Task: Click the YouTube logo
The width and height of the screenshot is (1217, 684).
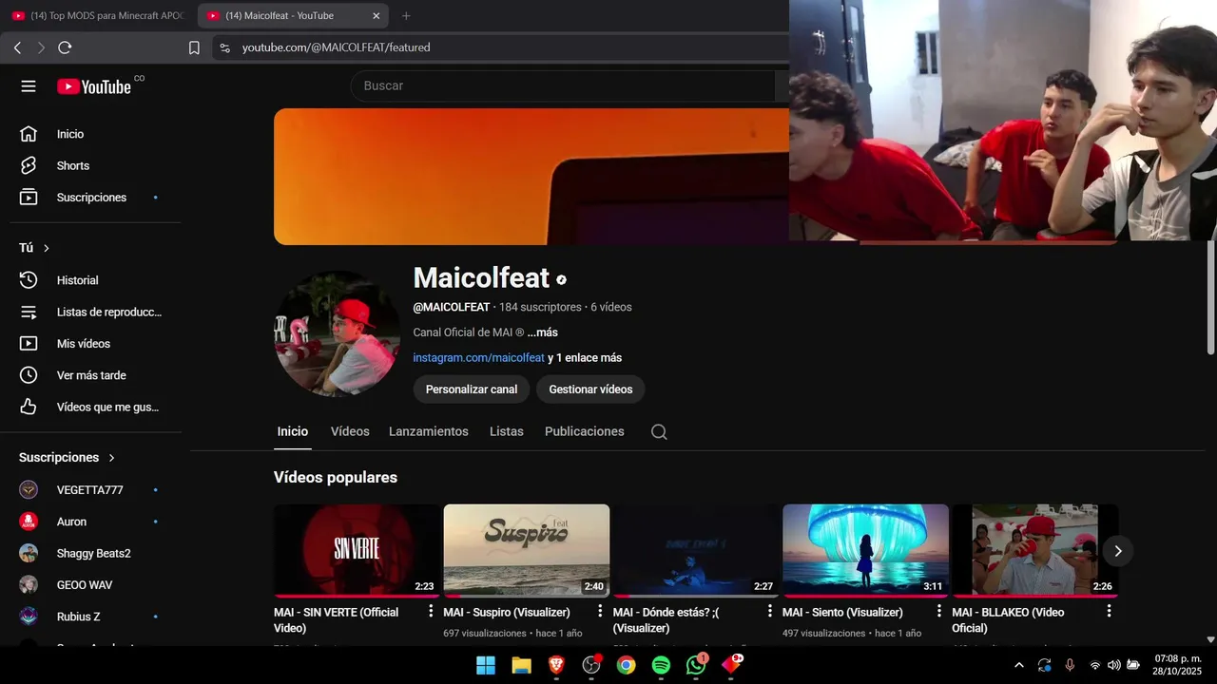Action: [x=94, y=86]
